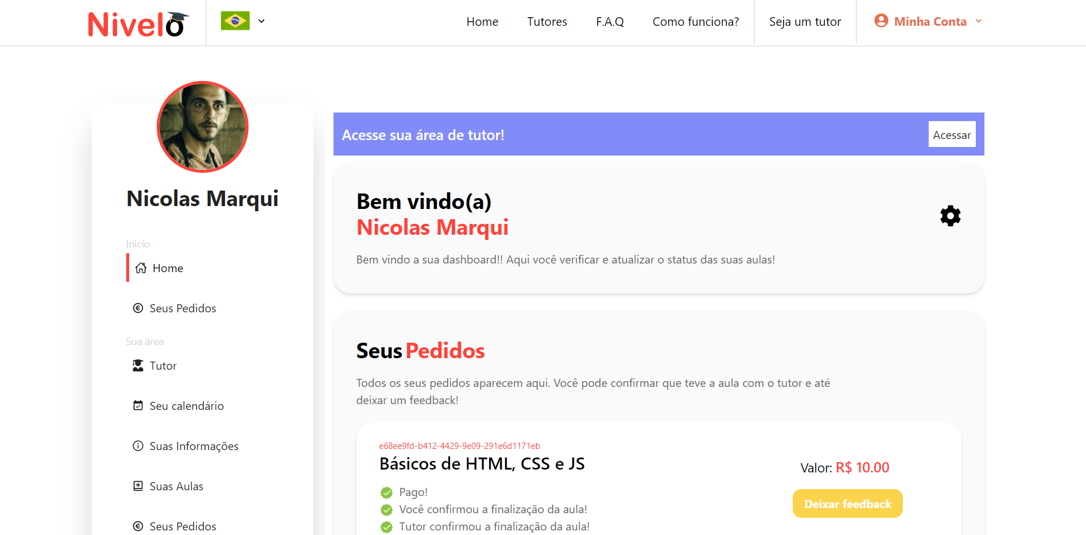1086x535 pixels.
Task: Open the Seja um tutor link
Action: click(x=805, y=22)
